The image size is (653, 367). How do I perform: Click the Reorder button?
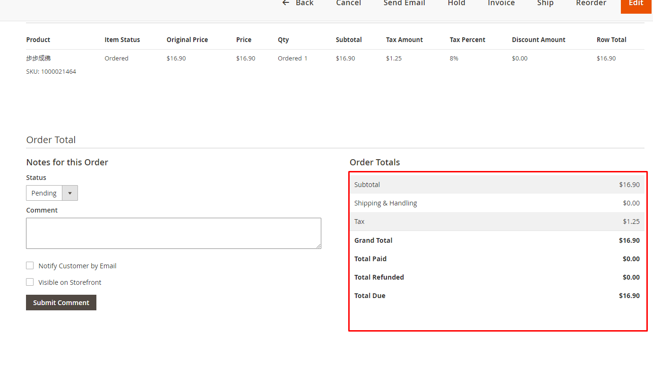(591, 3)
